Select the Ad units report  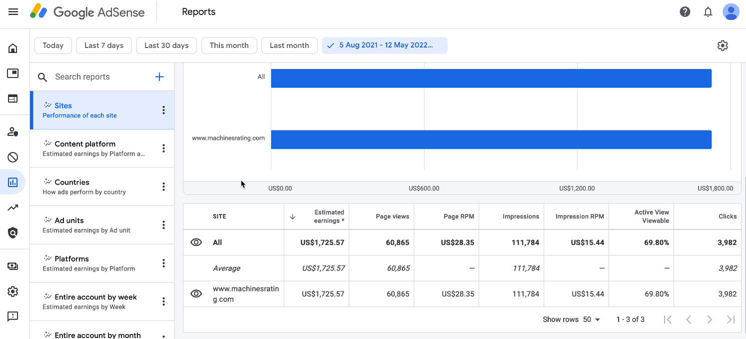pyautogui.click(x=102, y=225)
